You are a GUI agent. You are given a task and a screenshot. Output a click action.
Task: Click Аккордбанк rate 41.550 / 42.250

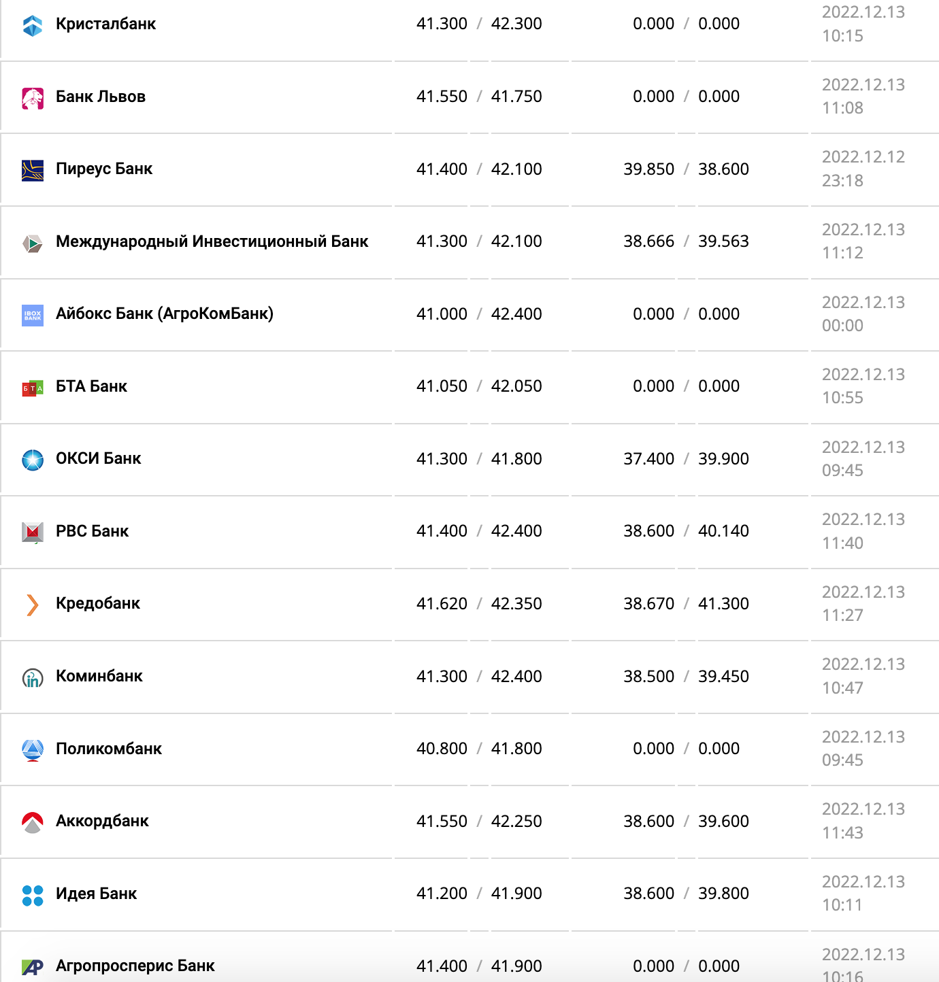[479, 822]
